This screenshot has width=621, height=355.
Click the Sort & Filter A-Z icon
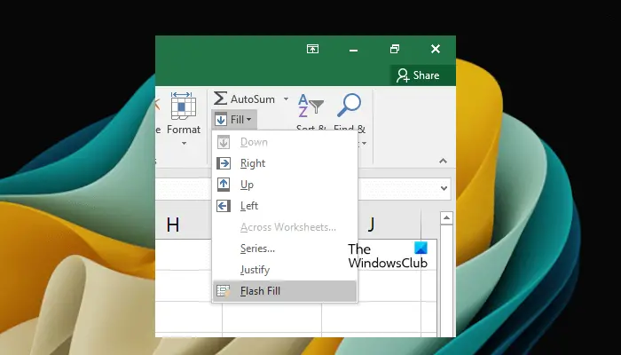pyautogui.click(x=310, y=106)
